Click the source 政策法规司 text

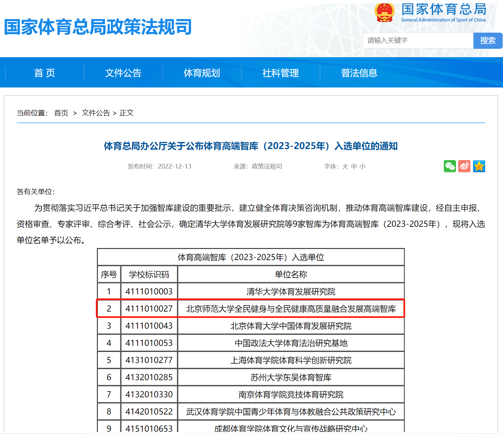pyautogui.click(x=267, y=167)
